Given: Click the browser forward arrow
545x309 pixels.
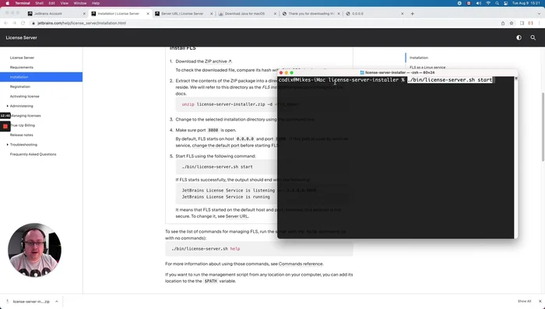Looking at the screenshot, I should (14, 23).
